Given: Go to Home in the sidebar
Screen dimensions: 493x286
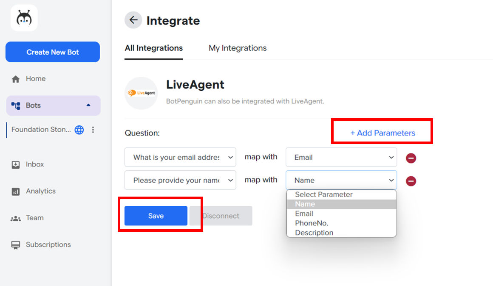Looking at the screenshot, I should 35,79.
